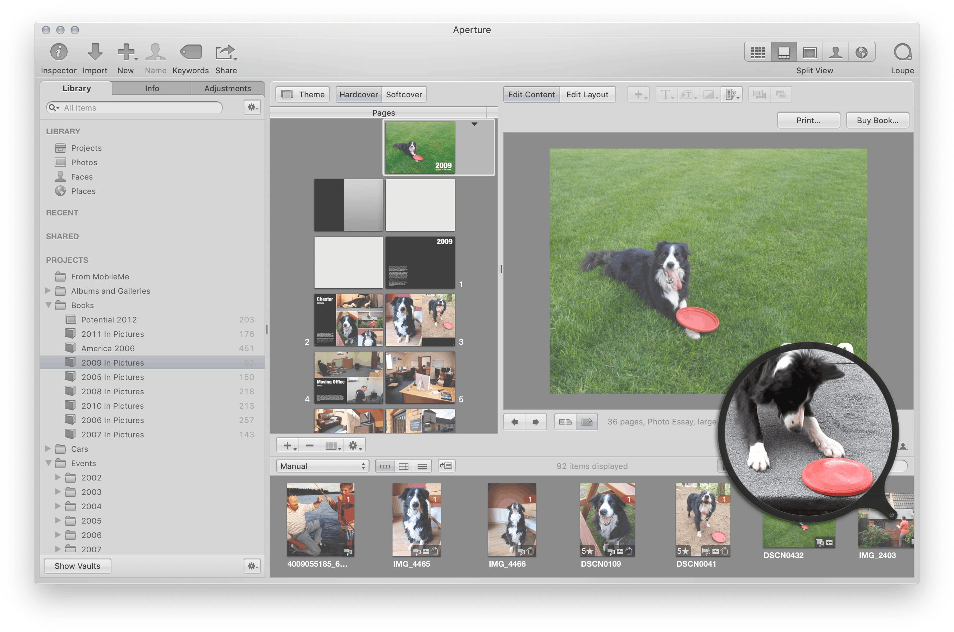Open the Keywords tag tool
The width and height of the screenshot is (954, 632).
coord(191,52)
